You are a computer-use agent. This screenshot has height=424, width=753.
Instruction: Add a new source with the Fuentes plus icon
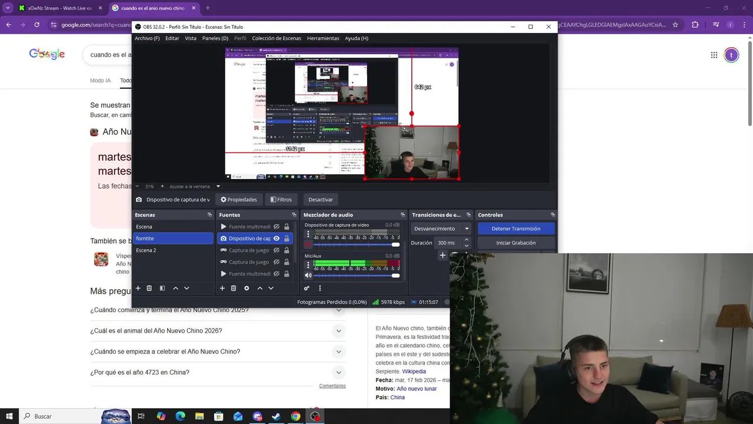pyautogui.click(x=222, y=288)
